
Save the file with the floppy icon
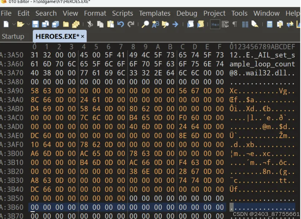point(35,24)
